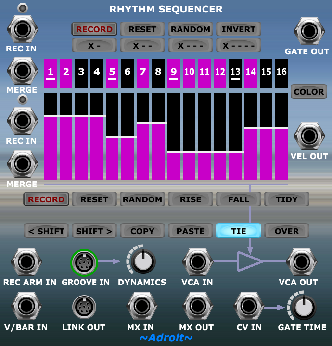Viewport: 332px width, 346px height.
Task: Toggle step 5 gate
Action: point(112,74)
